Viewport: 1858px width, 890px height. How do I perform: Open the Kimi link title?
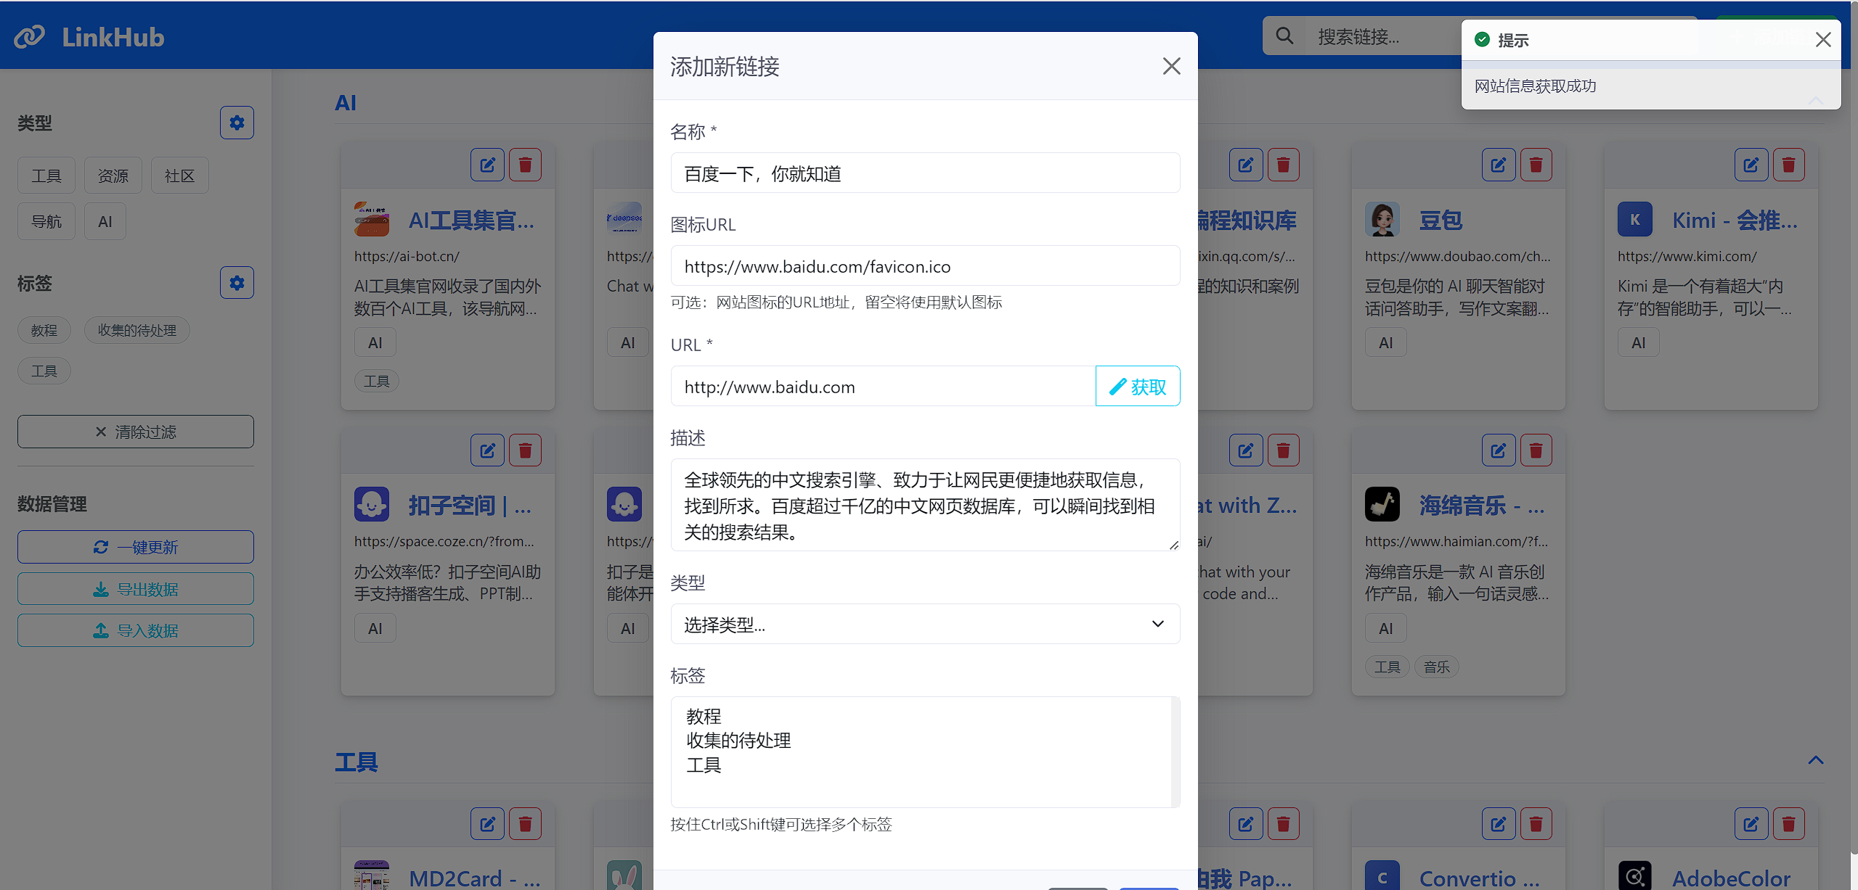pyautogui.click(x=1735, y=220)
